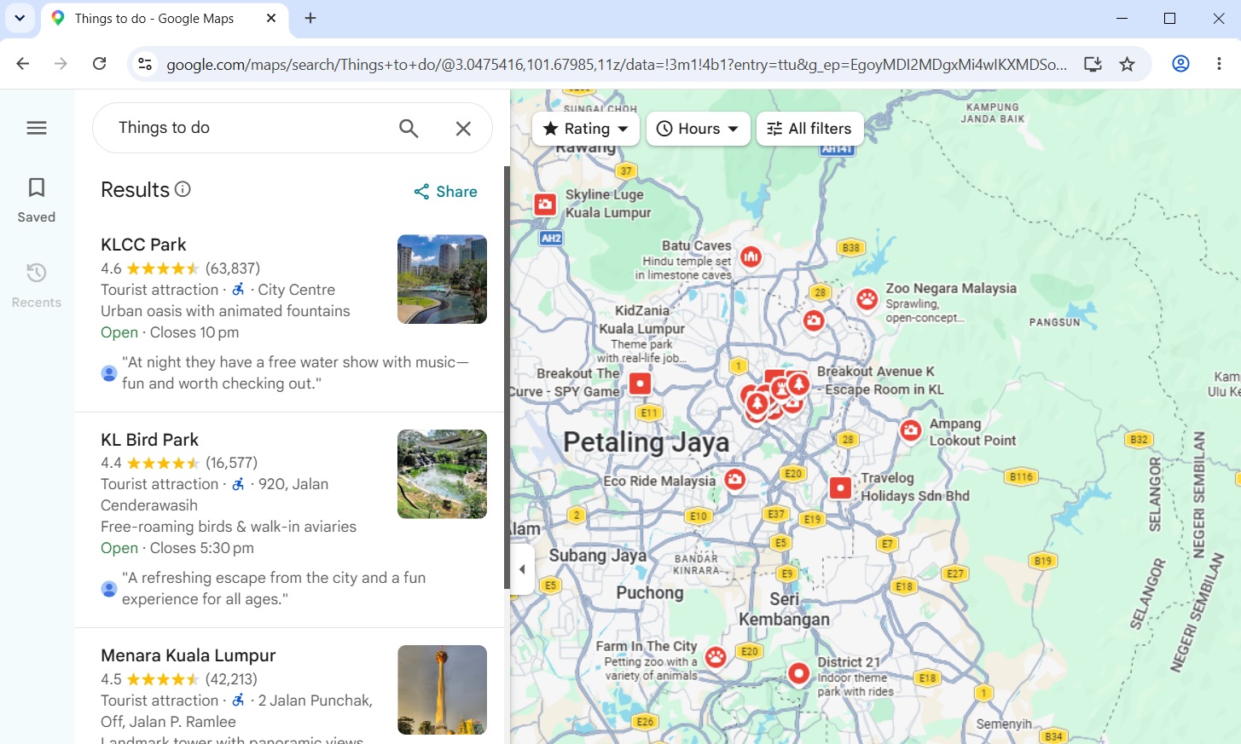Click the District 21 map pin

coord(798,673)
